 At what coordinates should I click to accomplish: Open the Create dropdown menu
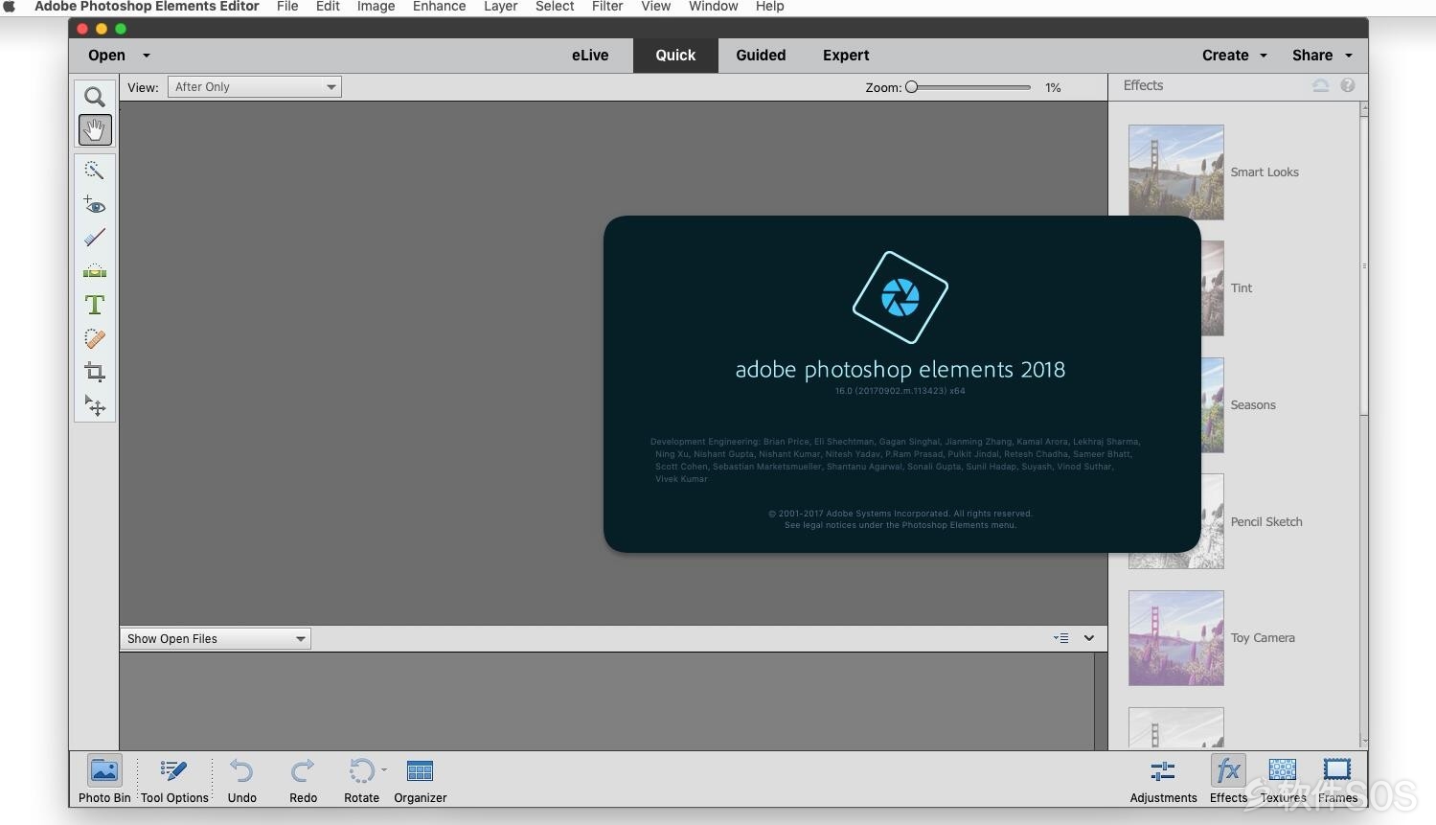[1234, 56]
